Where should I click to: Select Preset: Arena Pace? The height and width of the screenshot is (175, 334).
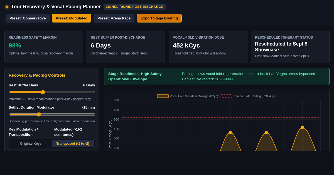tap(114, 18)
